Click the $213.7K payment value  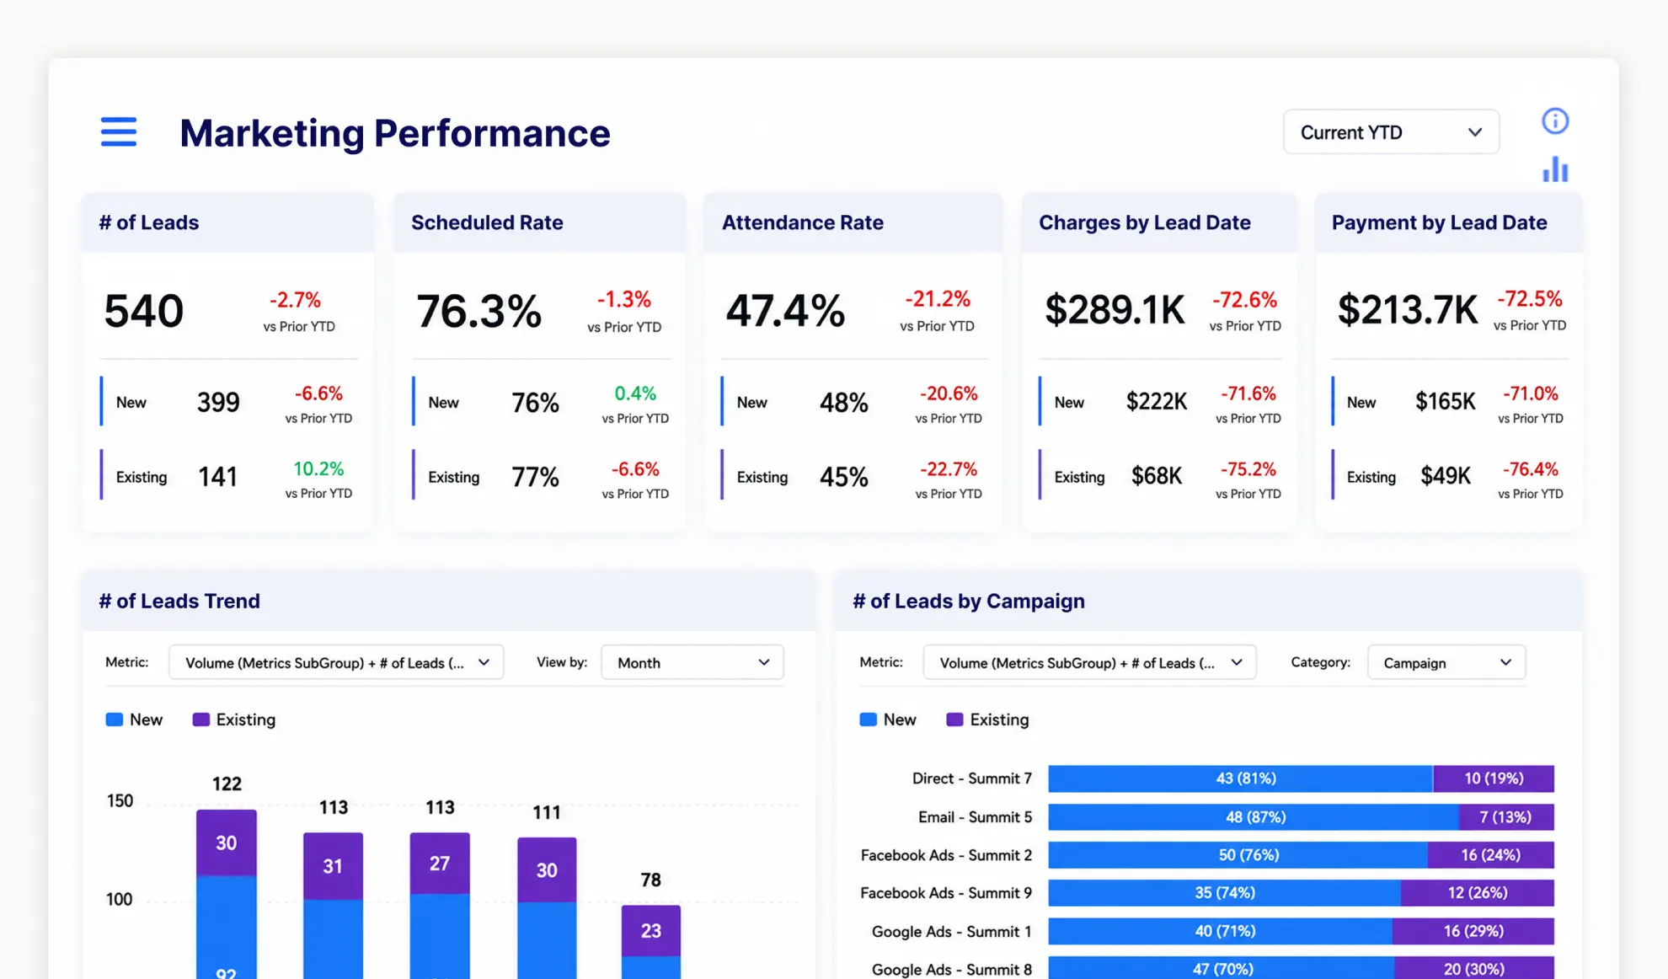pyautogui.click(x=1407, y=310)
